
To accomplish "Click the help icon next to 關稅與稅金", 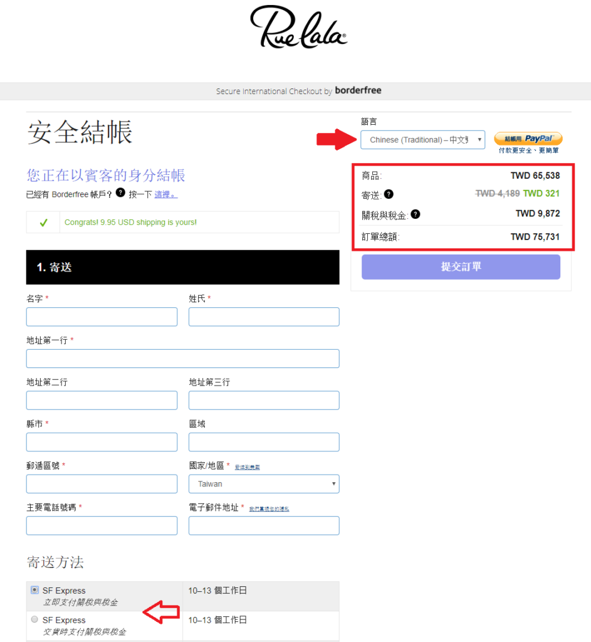I will point(415,214).
